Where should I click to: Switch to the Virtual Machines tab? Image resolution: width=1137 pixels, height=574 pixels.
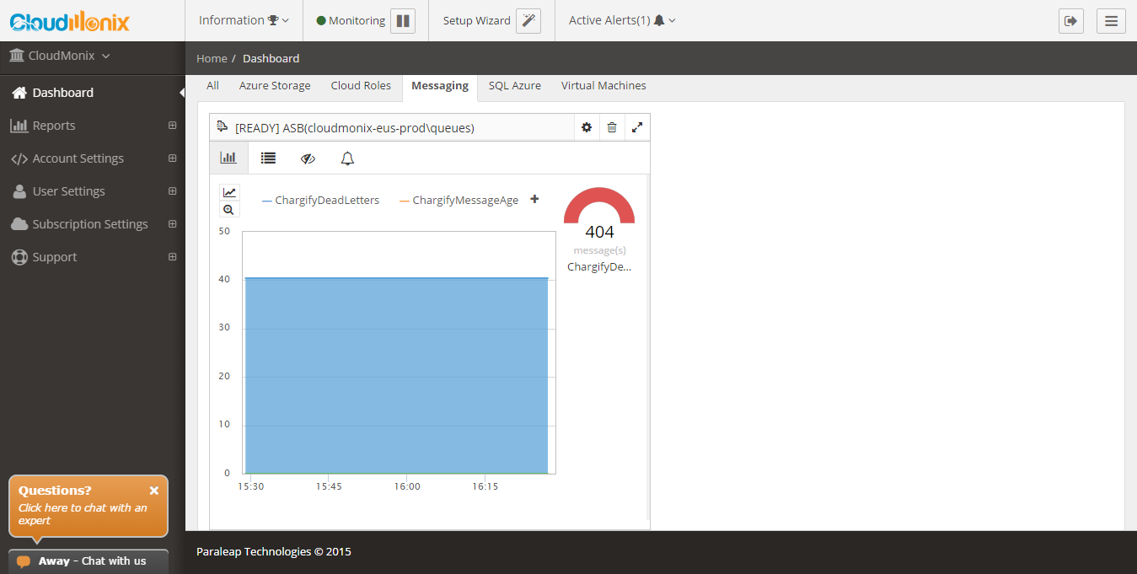(x=603, y=86)
